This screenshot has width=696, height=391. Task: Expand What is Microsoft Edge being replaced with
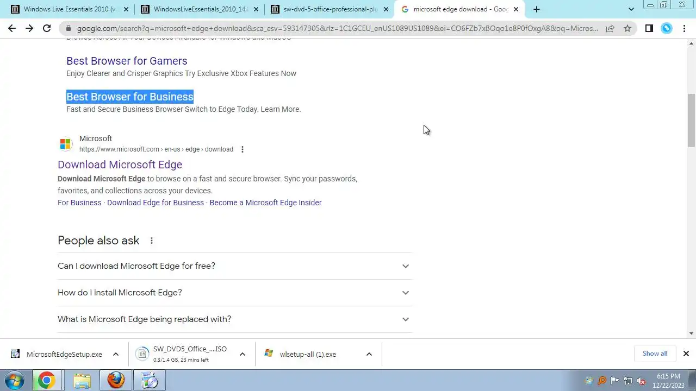235,319
